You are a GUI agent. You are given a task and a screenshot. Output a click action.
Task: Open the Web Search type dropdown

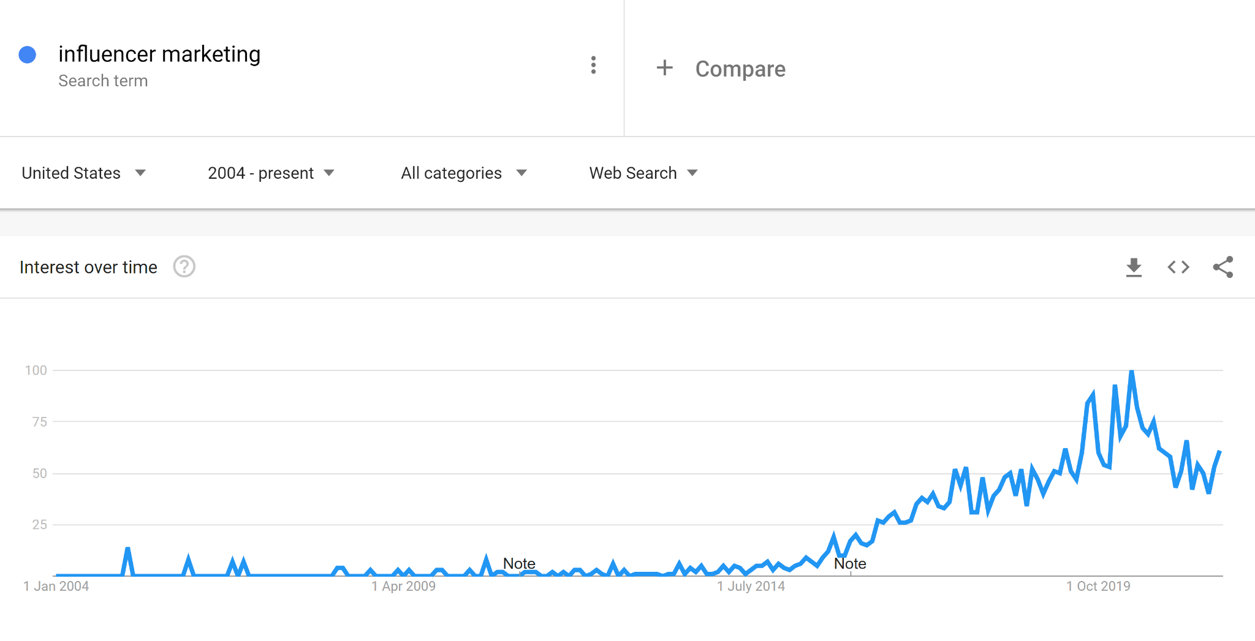click(643, 173)
